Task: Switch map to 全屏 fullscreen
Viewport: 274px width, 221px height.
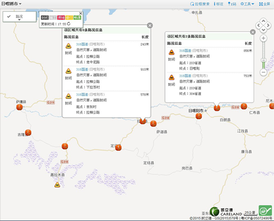Action: (x=264, y=4)
